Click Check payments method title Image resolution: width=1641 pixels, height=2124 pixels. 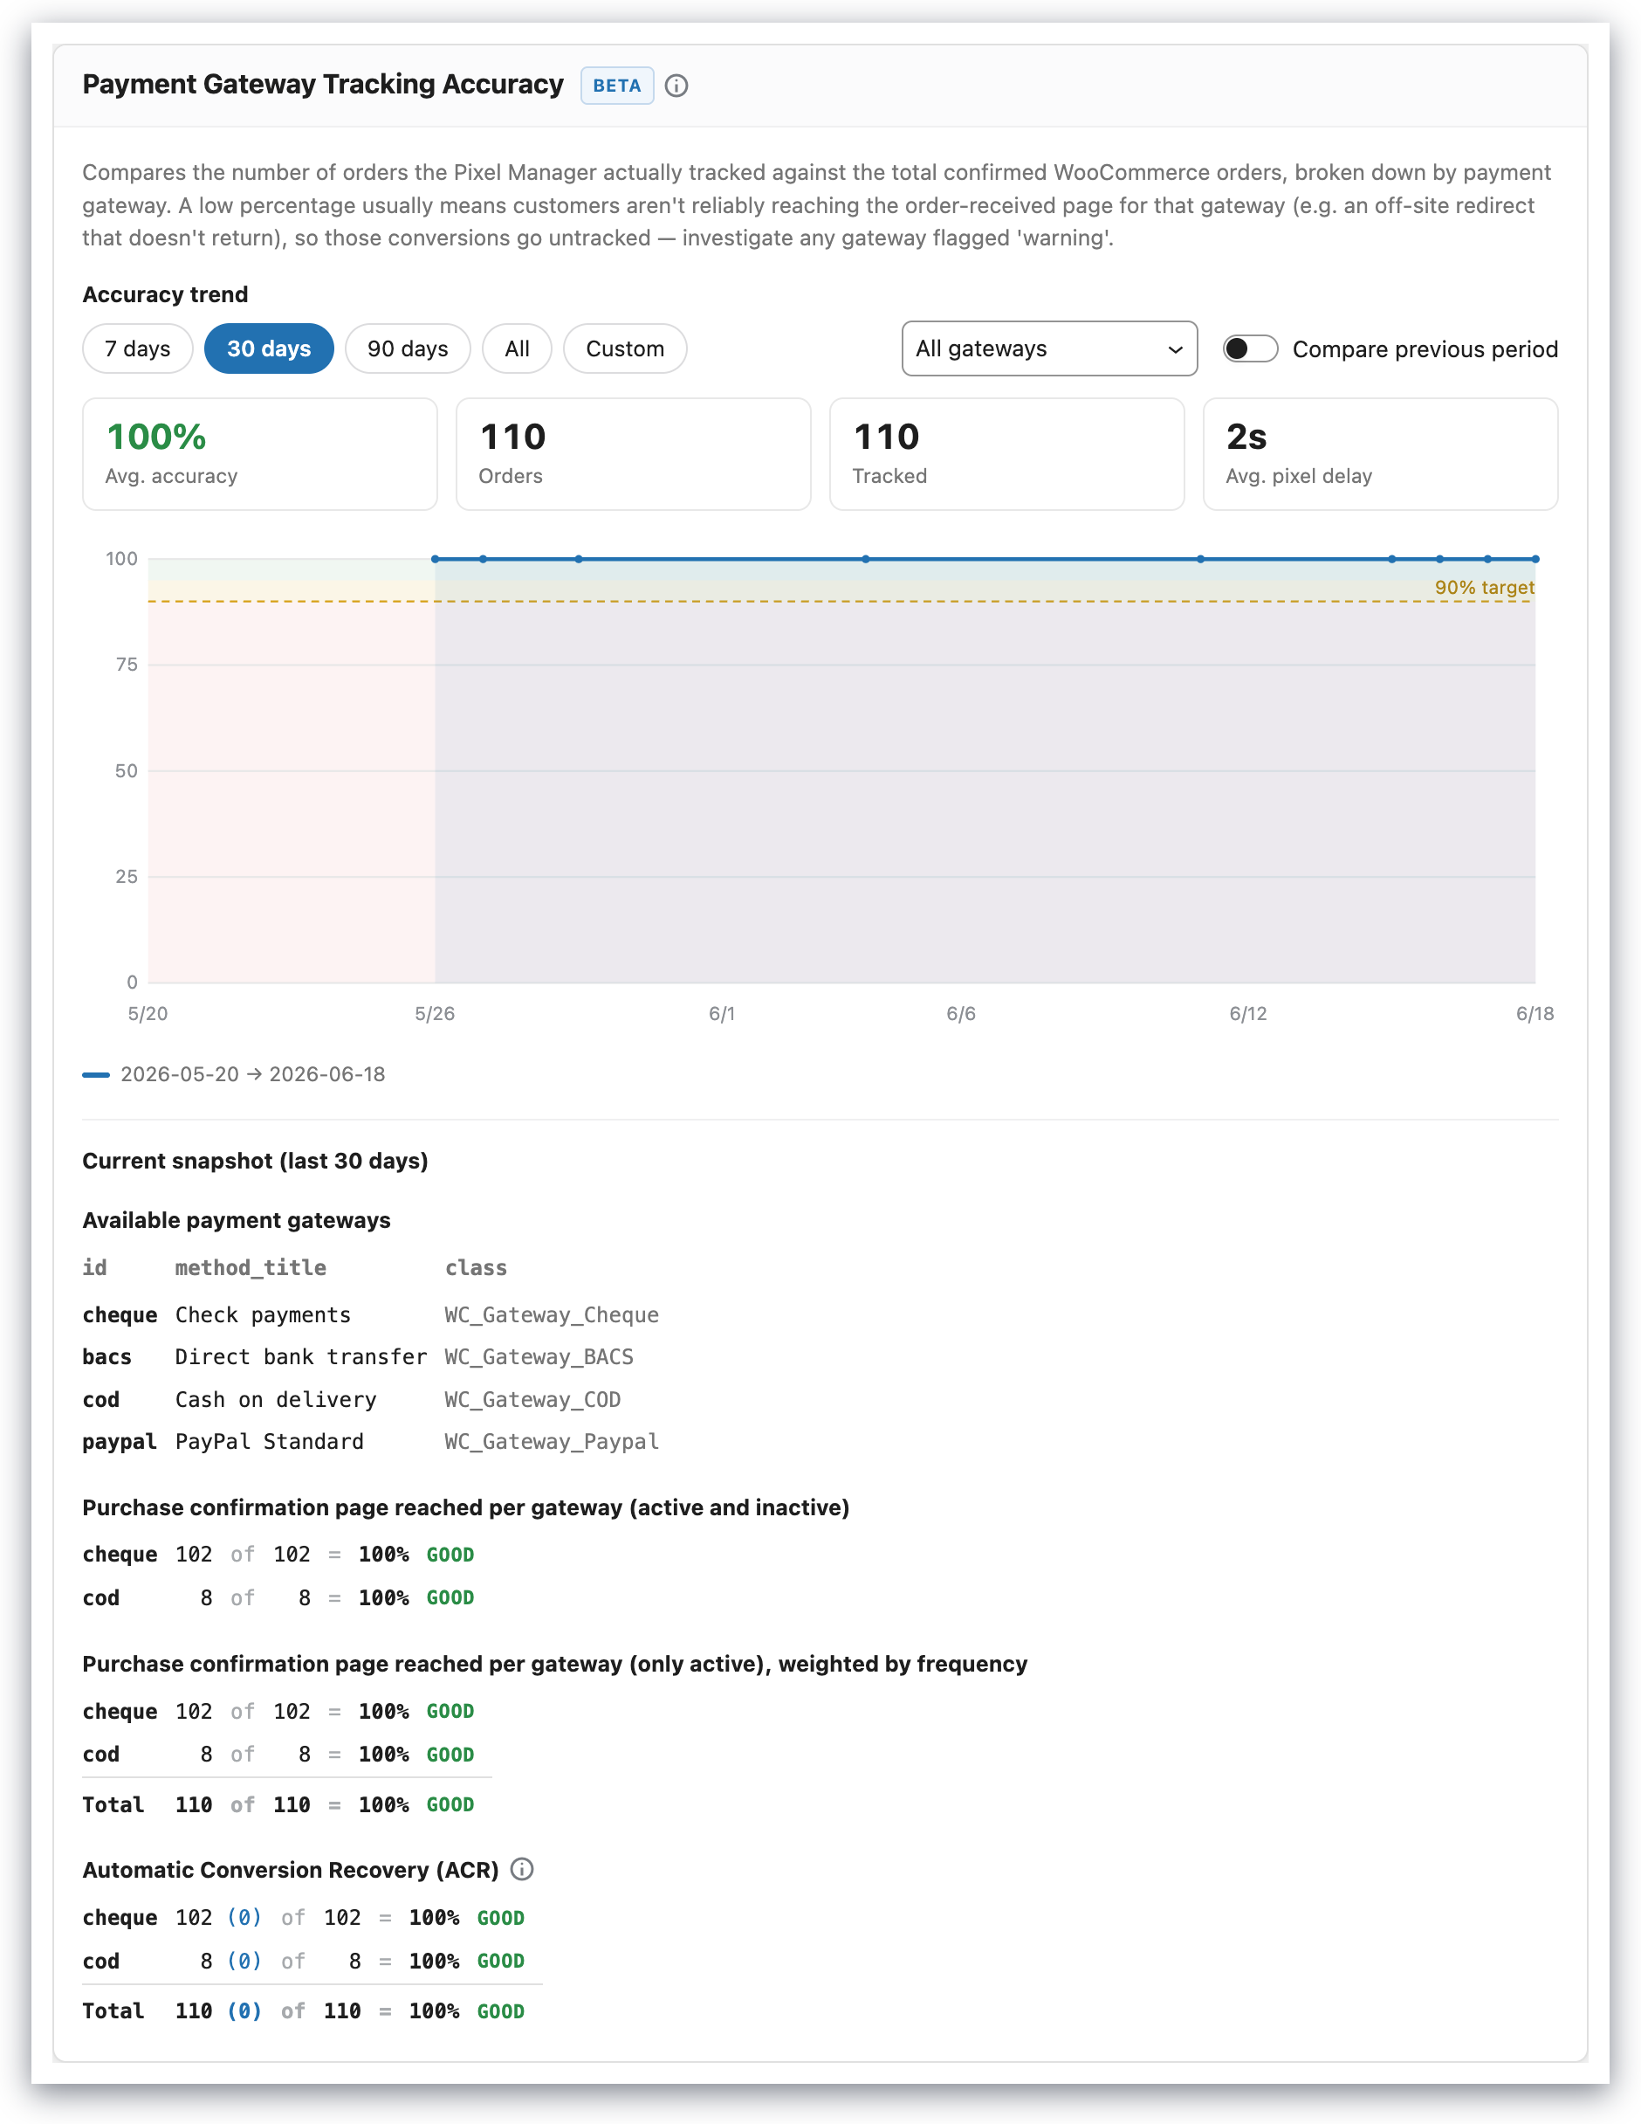tap(264, 1315)
